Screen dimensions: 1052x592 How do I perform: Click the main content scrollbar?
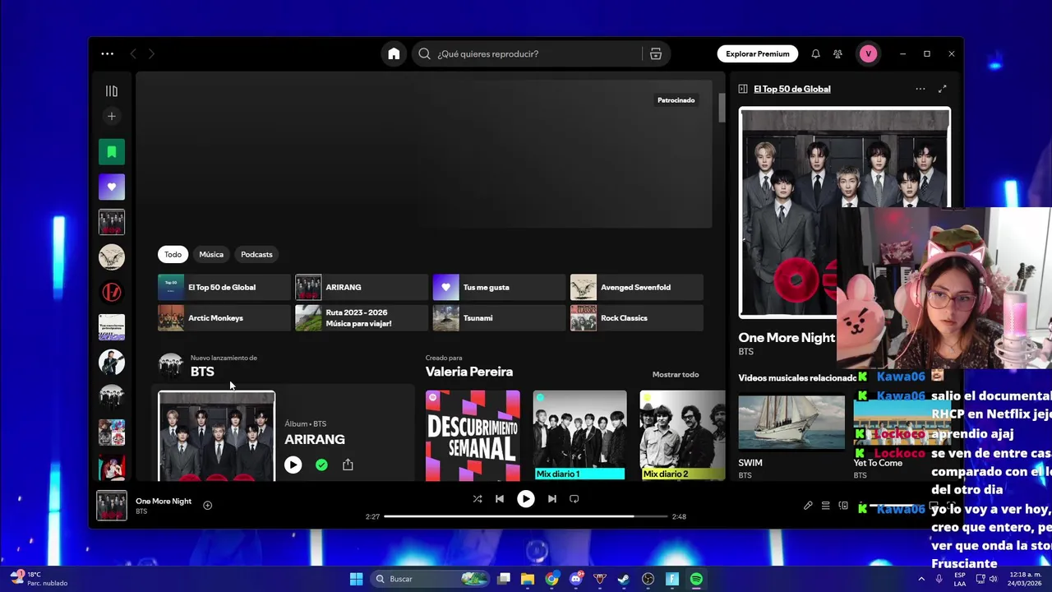[x=722, y=107]
